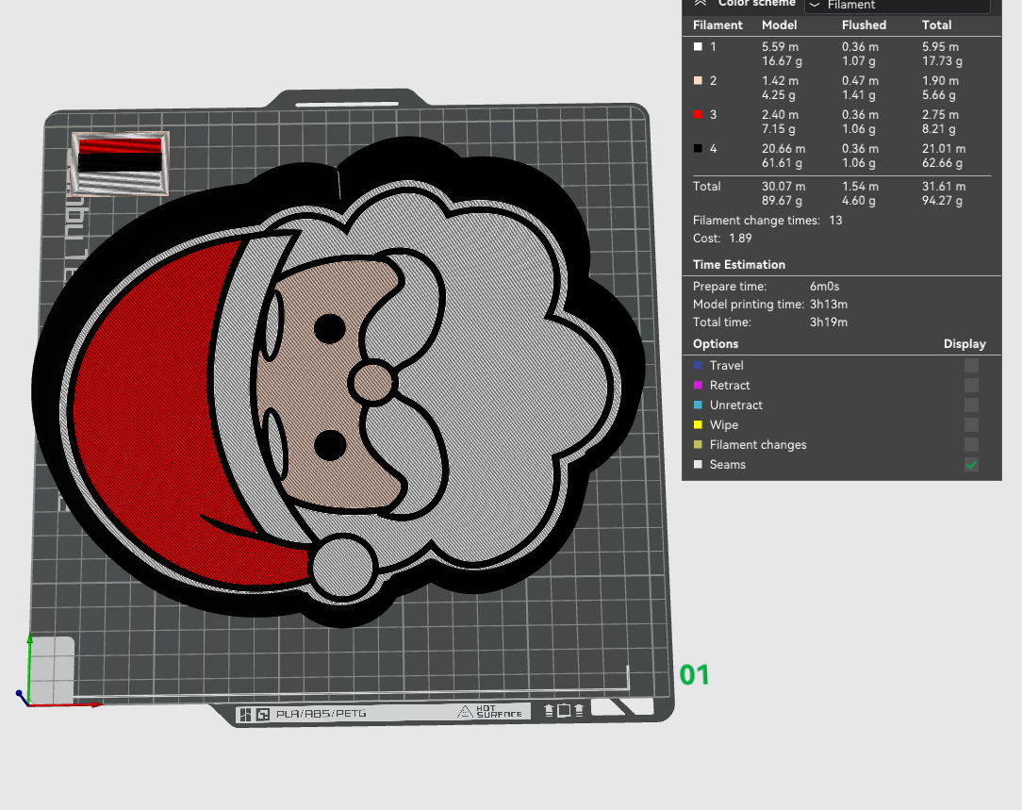Click the Filament changes option label
Image resolution: width=1022 pixels, height=810 pixels.
pos(758,445)
